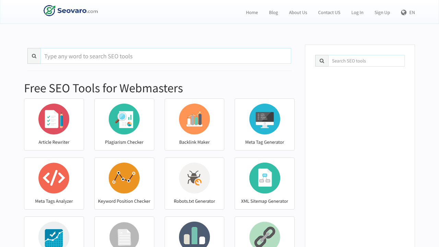Open the XML Sitemap Generator document icon
This screenshot has width=439, height=247.
(x=265, y=178)
